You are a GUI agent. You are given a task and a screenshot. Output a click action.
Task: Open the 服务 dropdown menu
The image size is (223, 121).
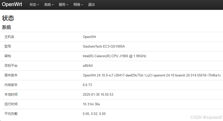click(64, 5)
